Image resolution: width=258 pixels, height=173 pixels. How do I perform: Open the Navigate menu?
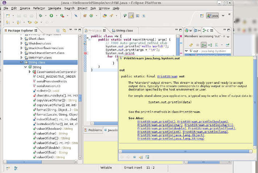(54, 8)
